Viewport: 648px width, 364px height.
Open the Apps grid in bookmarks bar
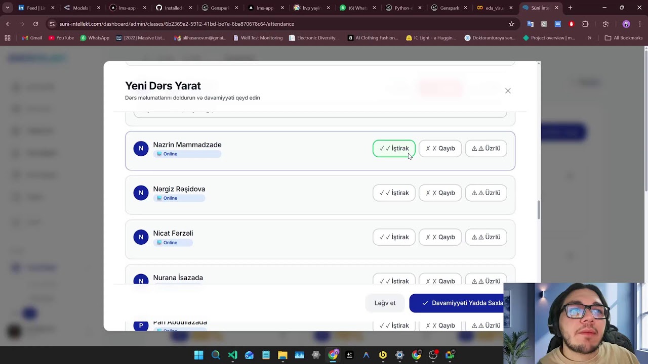[7, 38]
